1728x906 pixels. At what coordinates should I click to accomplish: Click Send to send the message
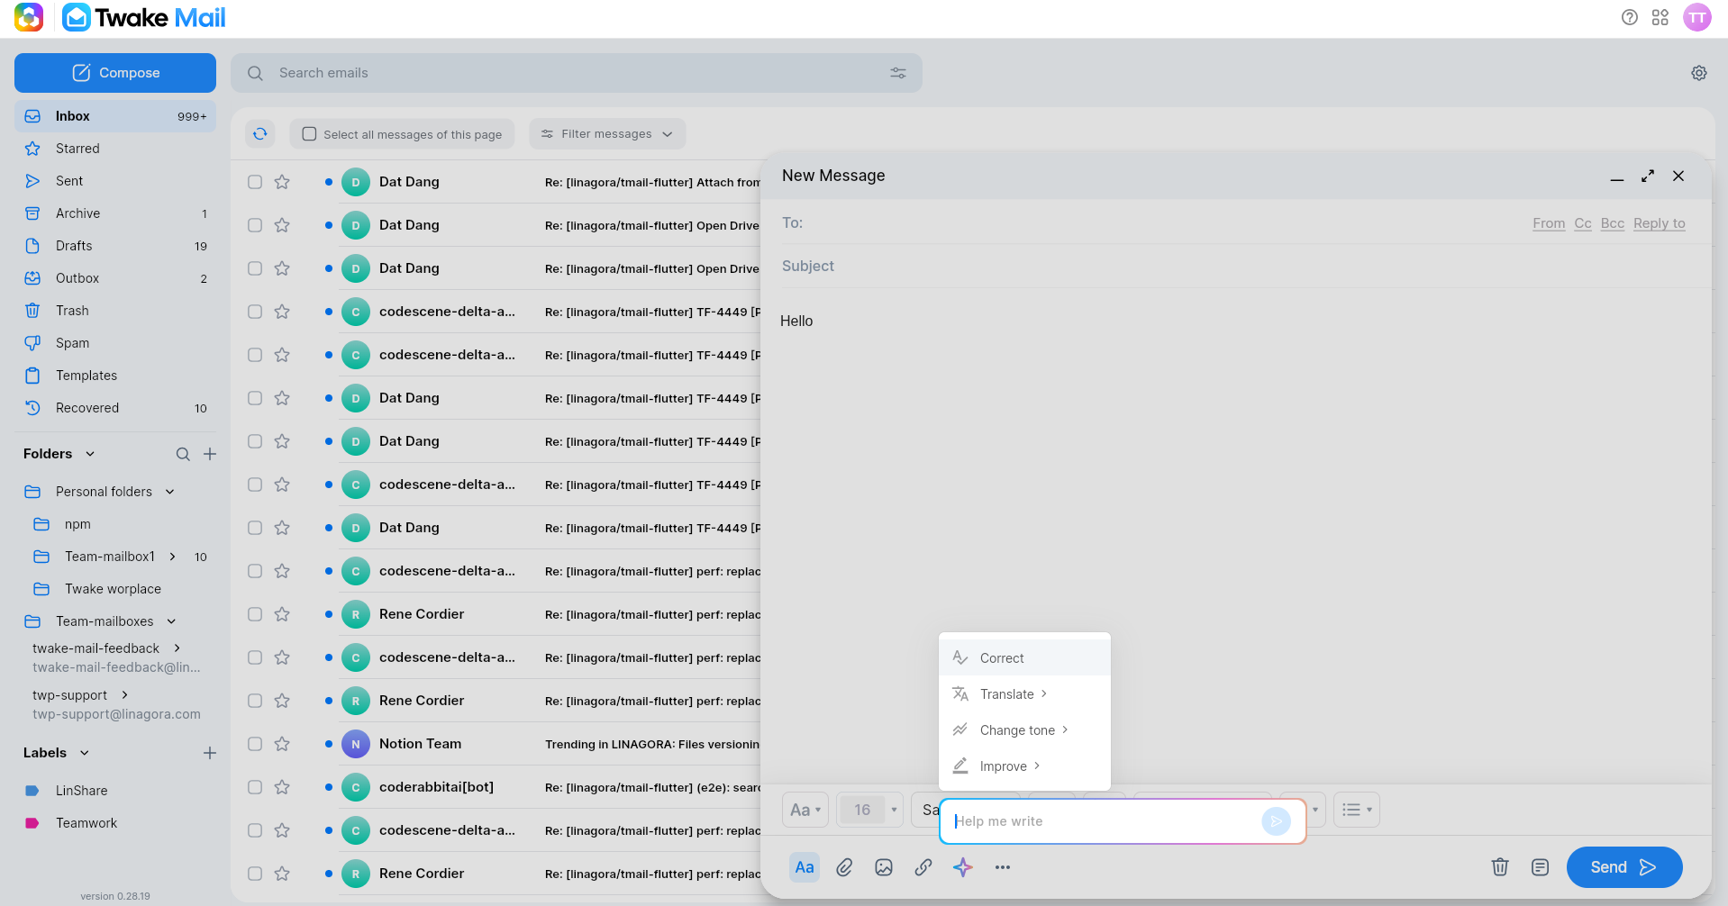[1624, 867]
